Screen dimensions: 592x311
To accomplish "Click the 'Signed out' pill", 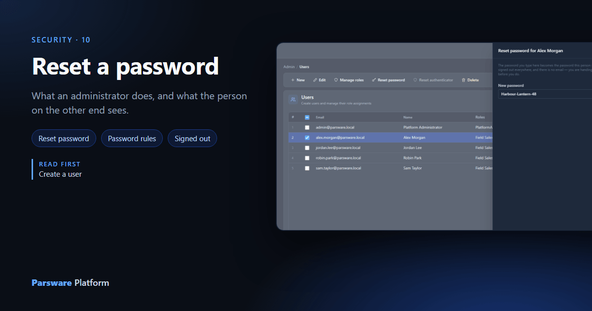I will [x=192, y=139].
